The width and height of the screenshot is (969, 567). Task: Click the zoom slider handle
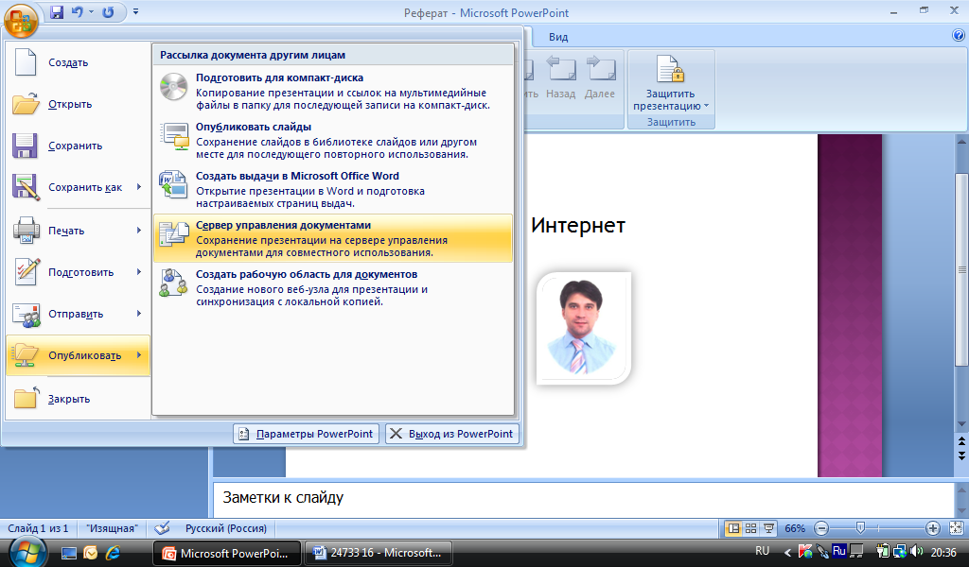(860, 528)
